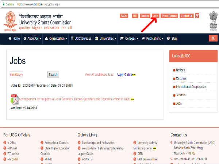This screenshot has width=219, height=164.
Task: Open the Hindi language switch icon
Action: 197,16
